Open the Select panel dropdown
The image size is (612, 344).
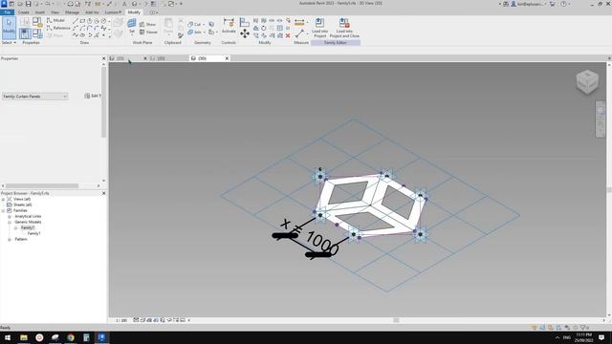point(9,42)
